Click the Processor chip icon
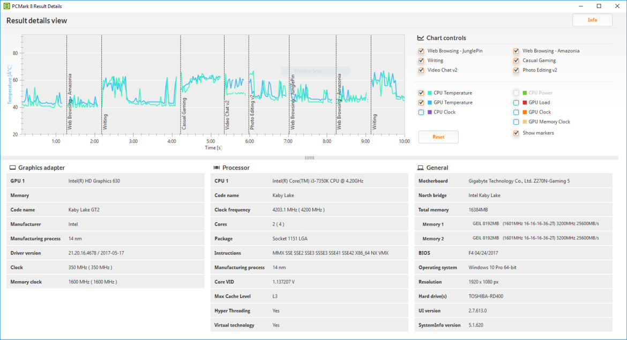 tap(217, 168)
